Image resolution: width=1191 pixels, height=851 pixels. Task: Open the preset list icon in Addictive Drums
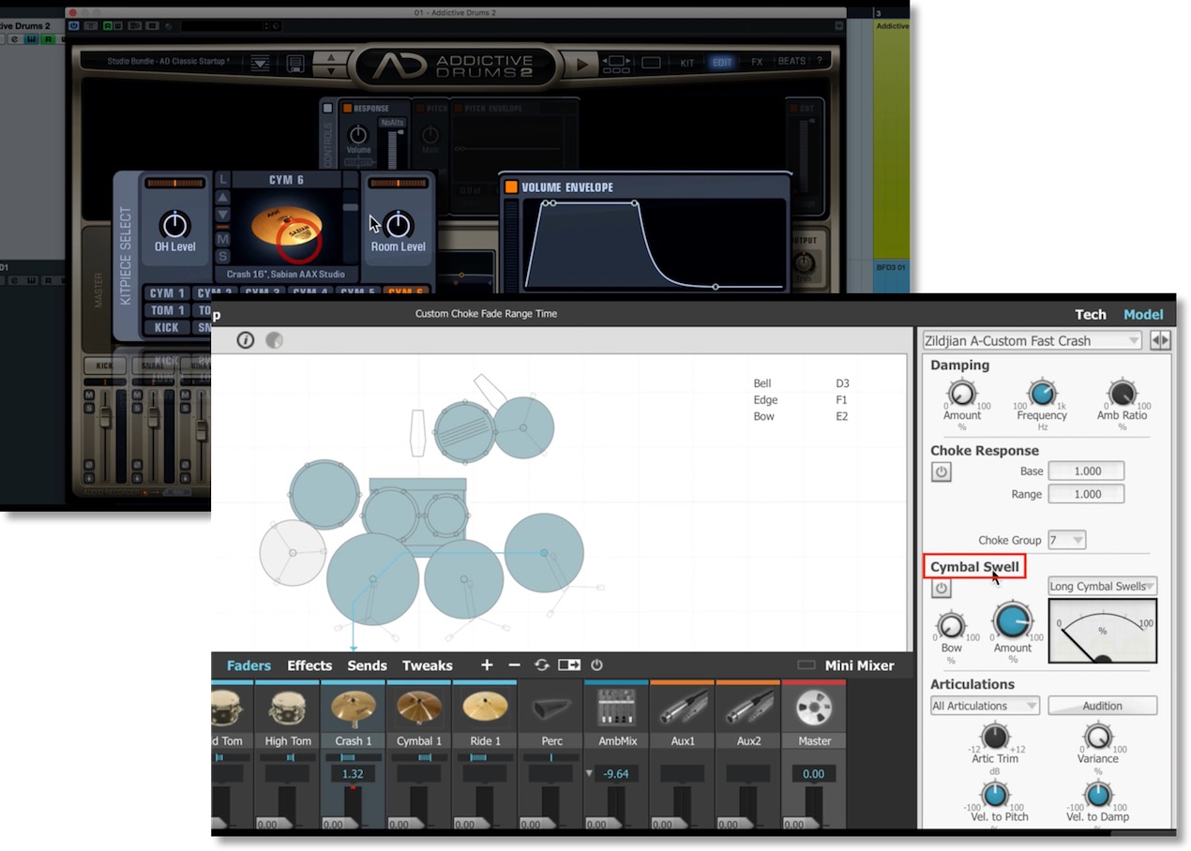(260, 64)
